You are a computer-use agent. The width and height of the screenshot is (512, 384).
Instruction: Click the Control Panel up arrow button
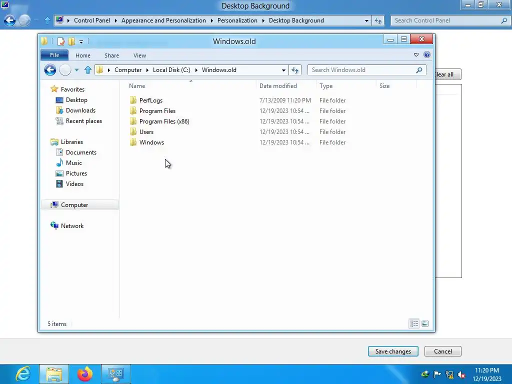pos(47,20)
